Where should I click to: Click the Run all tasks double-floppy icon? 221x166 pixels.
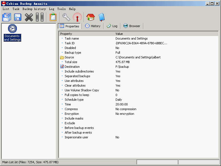coord(7,17)
